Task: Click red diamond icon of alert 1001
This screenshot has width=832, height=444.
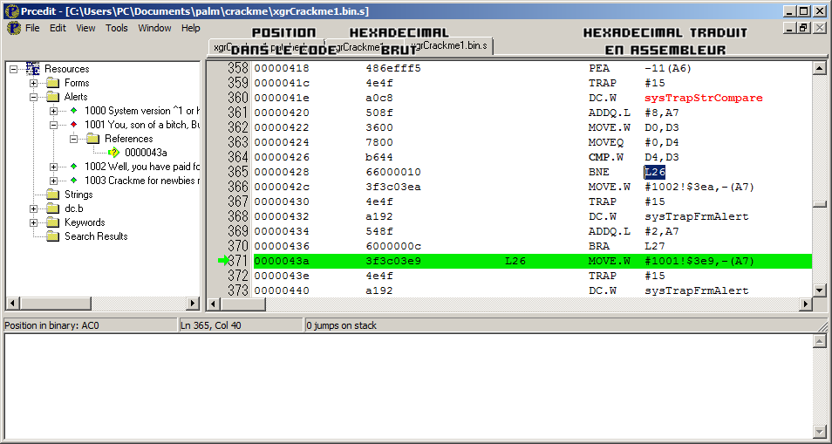Action: 73,125
